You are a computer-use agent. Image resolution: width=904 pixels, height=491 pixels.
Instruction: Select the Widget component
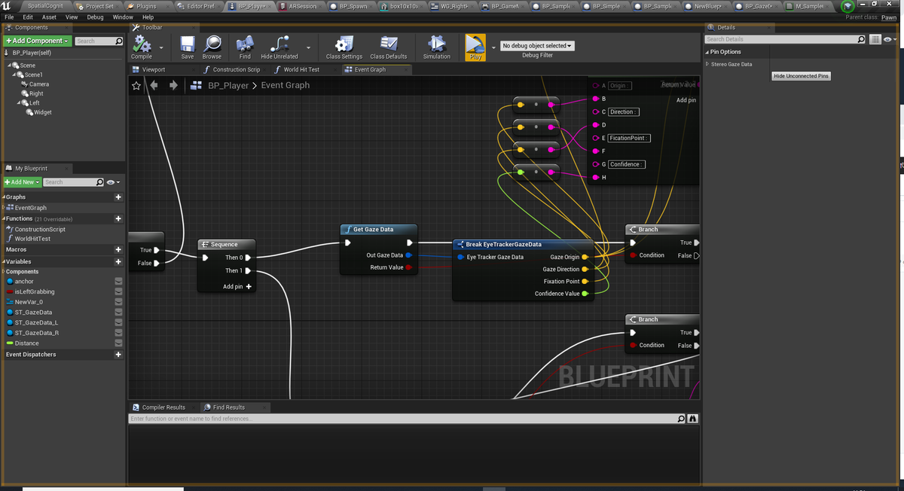click(x=43, y=112)
